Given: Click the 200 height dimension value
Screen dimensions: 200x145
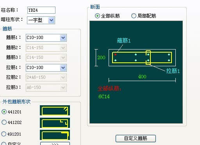Looking at the screenshot, I should tap(101, 57).
